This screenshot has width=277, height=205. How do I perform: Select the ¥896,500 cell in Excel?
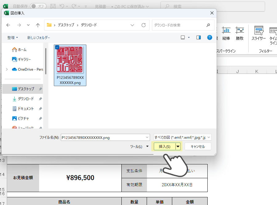click(x=80, y=178)
